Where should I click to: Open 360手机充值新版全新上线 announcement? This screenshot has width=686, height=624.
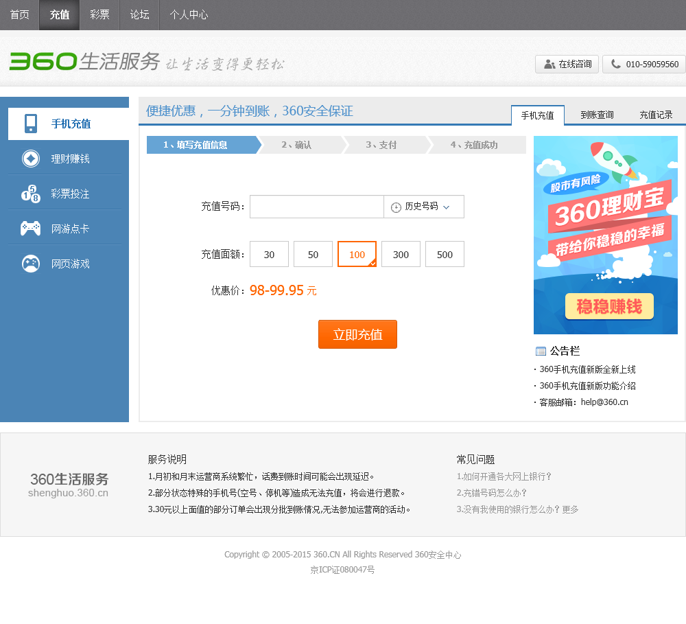point(587,369)
